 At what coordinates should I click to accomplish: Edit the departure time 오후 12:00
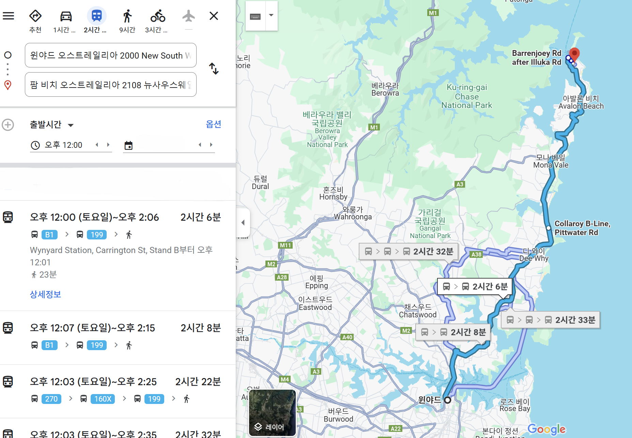pyautogui.click(x=64, y=145)
